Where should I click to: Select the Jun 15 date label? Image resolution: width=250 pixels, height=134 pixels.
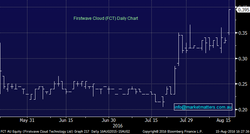pyautogui.click(x=66, y=120)
